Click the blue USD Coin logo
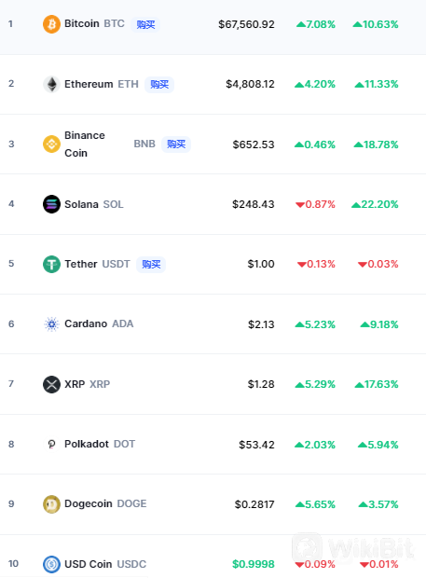426x578 pixels. [51, 564]
